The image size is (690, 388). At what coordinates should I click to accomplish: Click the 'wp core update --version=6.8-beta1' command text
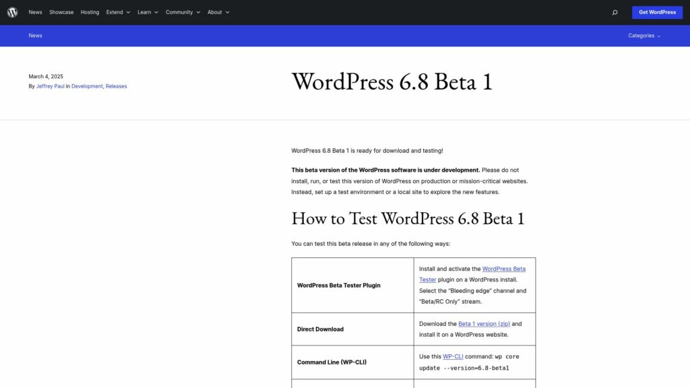[x=469, y=362]
